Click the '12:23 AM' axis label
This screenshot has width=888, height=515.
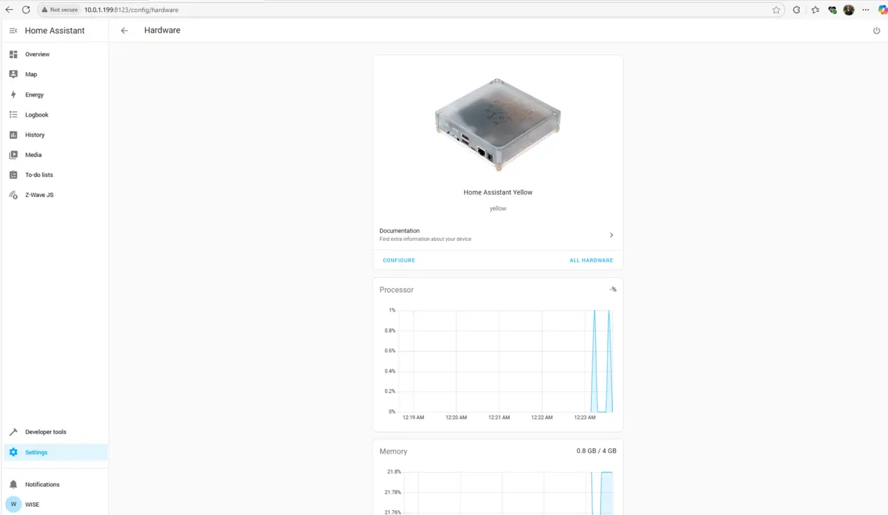585,418
